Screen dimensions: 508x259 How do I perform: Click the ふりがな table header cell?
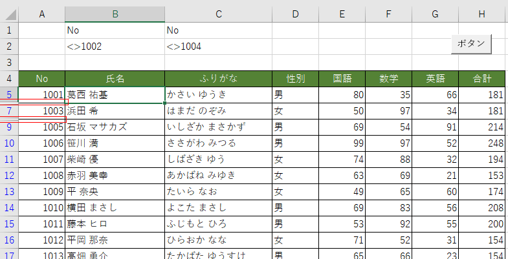pos(218,79)
